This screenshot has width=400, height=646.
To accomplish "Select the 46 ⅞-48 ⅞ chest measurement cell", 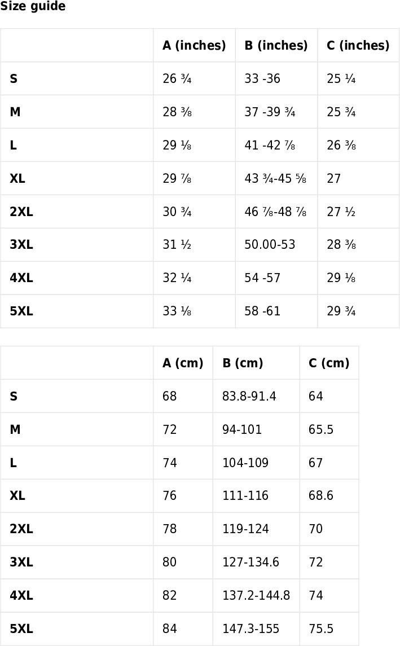I will [x=275, y=212].
